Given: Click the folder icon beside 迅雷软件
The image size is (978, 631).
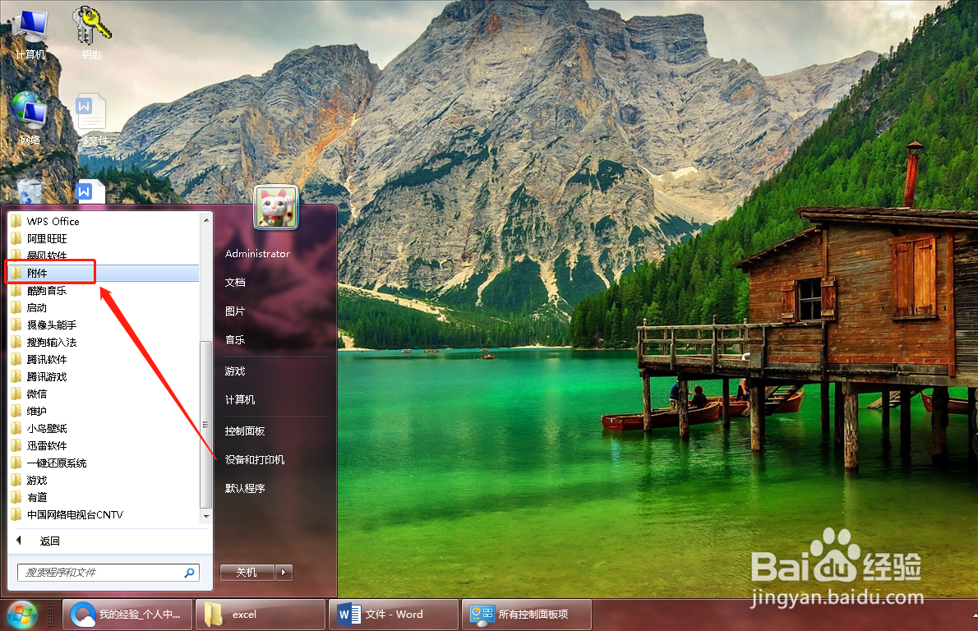Looking at the screenshot, I should pyautogui.click(x=16, y=446).
